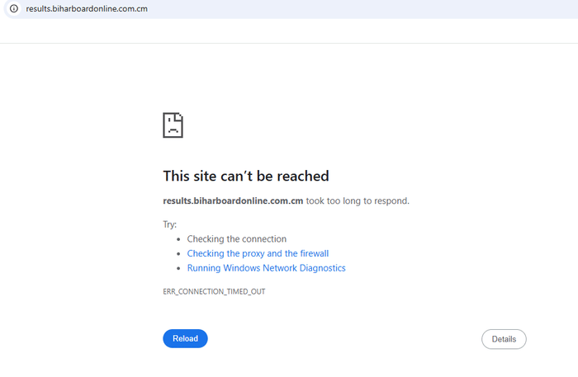The image size is (578, 377).
Task: Click the address bar URL results.biharboardonline.com.cm
Action: [87, 9]
